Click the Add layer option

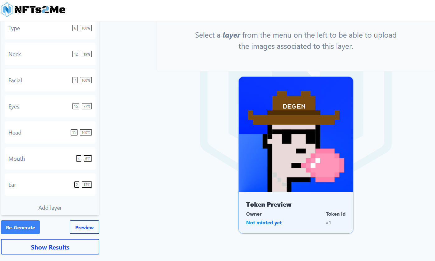click(x=50, y=208)
